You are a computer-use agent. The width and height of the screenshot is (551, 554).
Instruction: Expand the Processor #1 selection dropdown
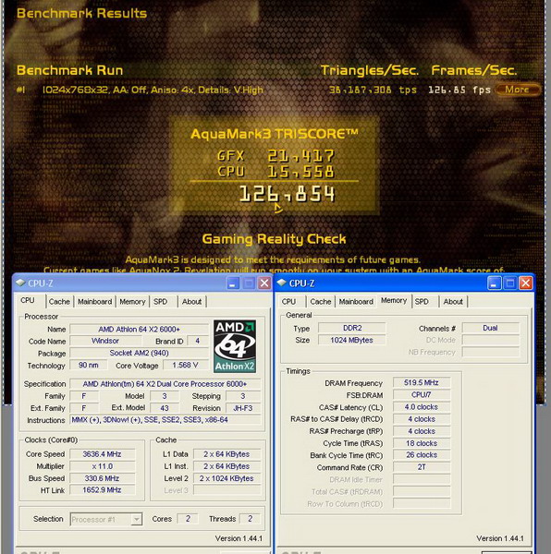[137, 519]
